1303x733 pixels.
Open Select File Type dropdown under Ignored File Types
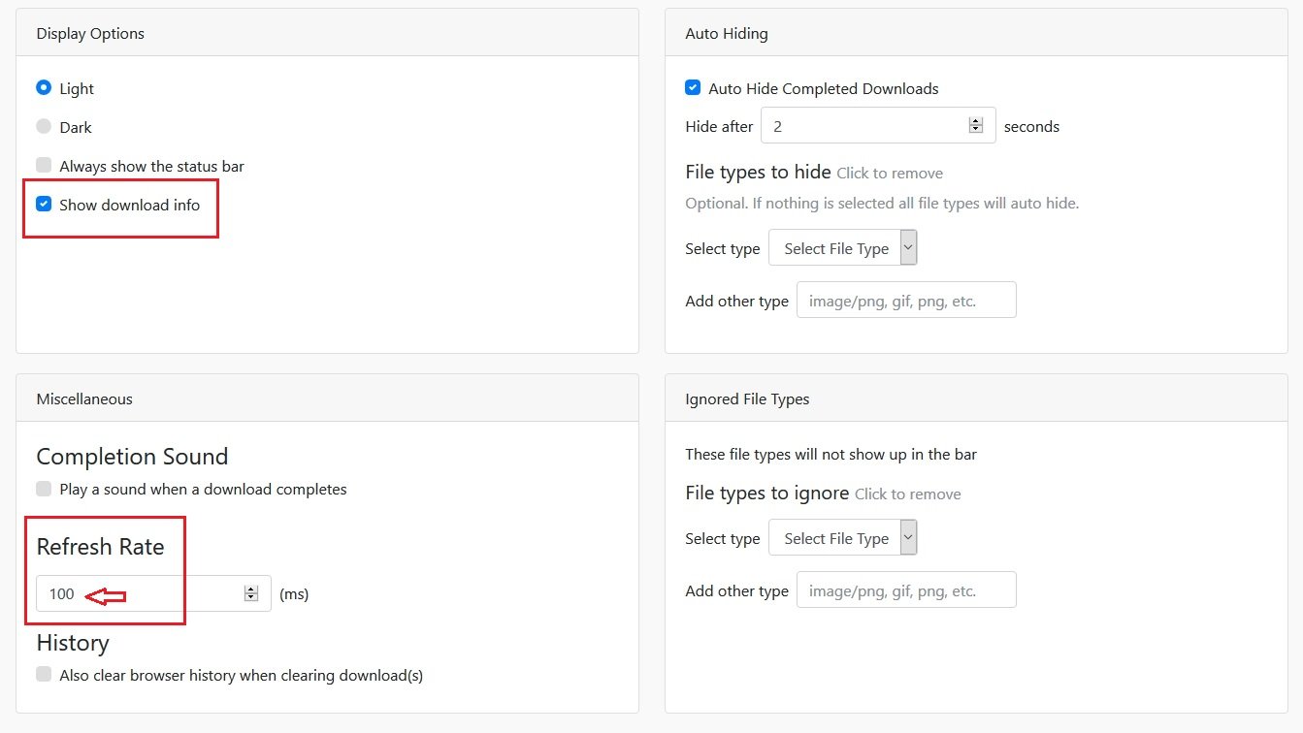click(842, 538)
